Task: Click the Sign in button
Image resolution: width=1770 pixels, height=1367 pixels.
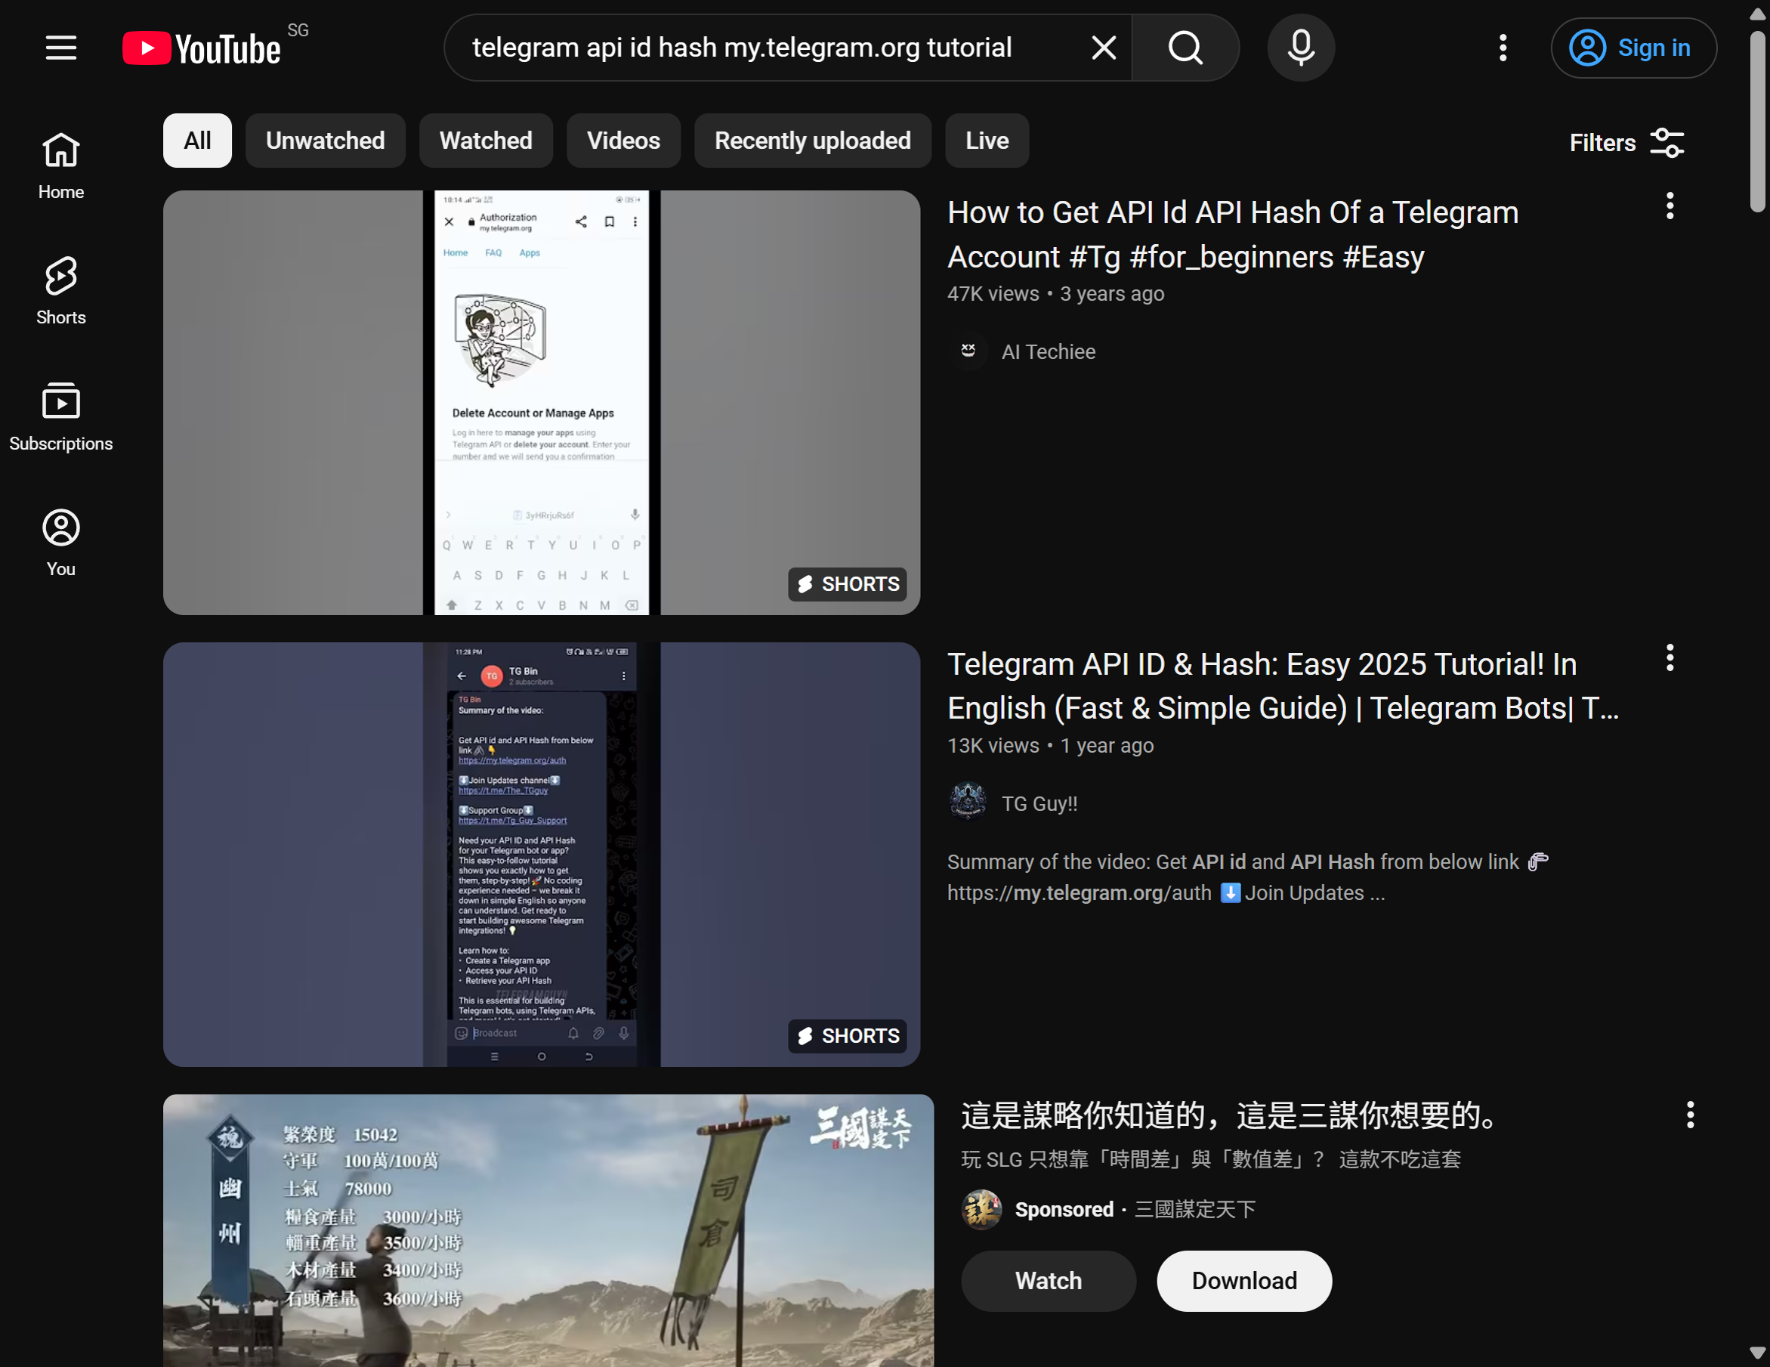Action: coord(1633,48)
